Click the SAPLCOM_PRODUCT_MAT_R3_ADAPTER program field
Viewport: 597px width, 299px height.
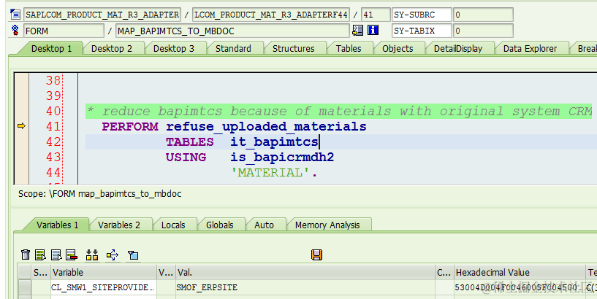tap(102, 15)
